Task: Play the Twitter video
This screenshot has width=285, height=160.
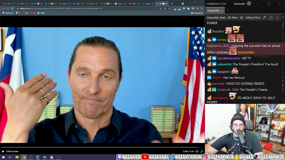Action: point(3,151)
